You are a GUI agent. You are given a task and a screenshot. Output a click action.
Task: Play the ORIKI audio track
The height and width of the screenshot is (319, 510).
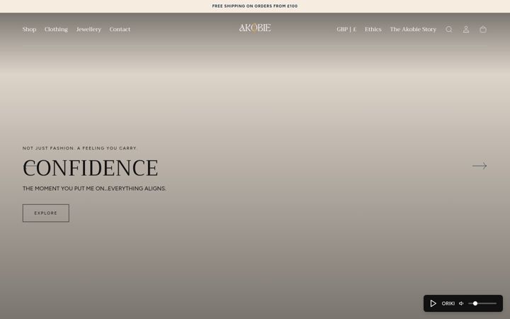coord(433,303)
